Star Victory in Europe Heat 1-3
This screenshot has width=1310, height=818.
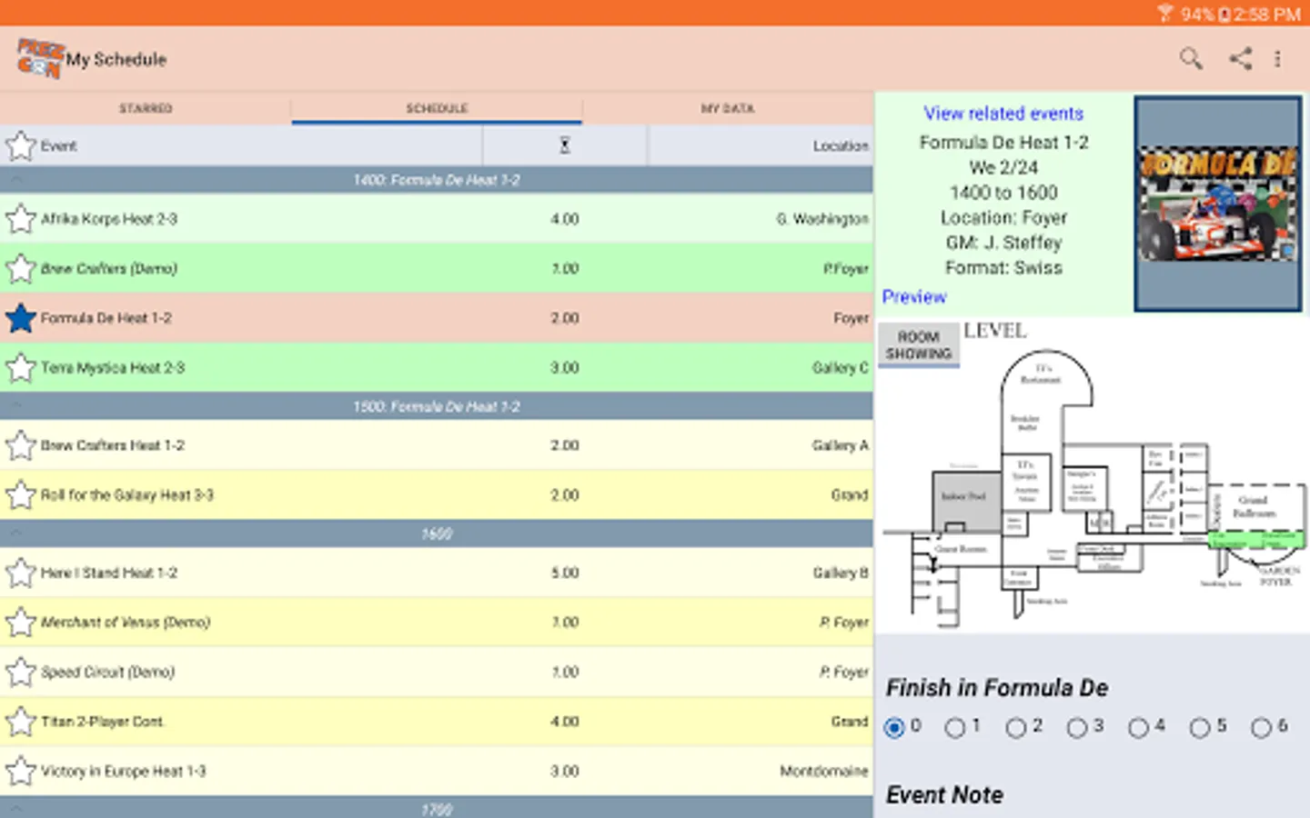tap(20, 772)
